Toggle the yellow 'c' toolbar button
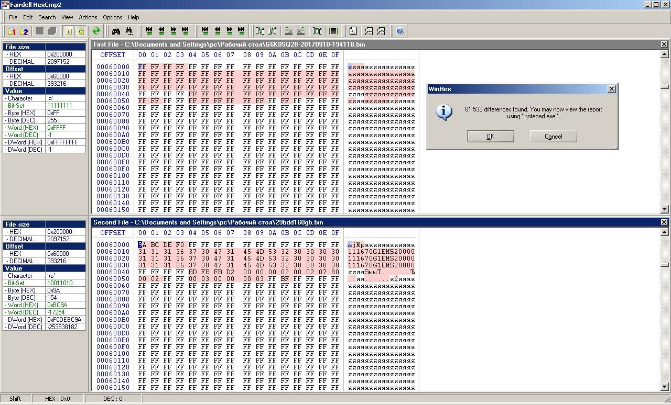The image size is (671, 405). (81, 31)
